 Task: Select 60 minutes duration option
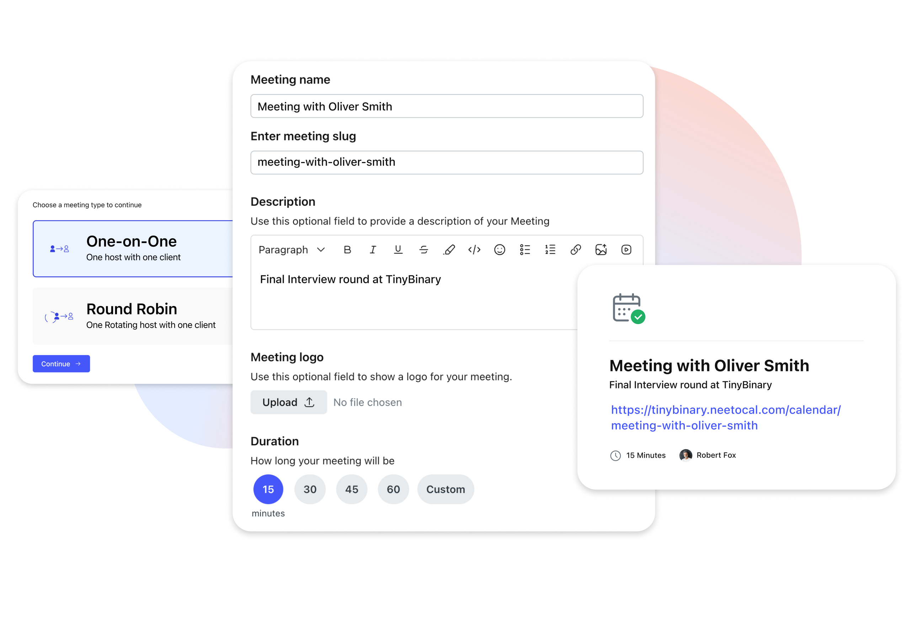point(393,489)
